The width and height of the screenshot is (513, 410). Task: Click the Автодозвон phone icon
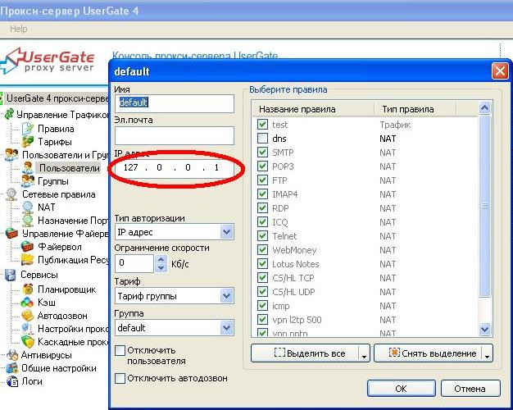28,316
